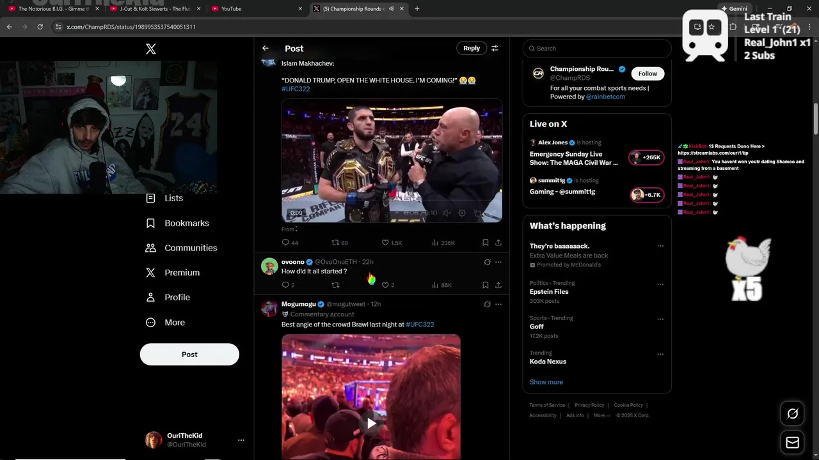The height and width of the screenshot is (460, 819).
Task: Open the reply sorting options icon
Action: pos(495,48)
